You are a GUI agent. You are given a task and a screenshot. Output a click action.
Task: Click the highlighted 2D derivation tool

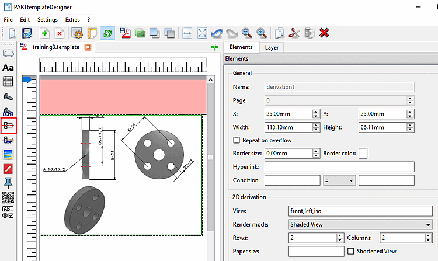(9, 126)
